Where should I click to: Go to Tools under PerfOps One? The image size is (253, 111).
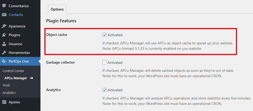6,85
